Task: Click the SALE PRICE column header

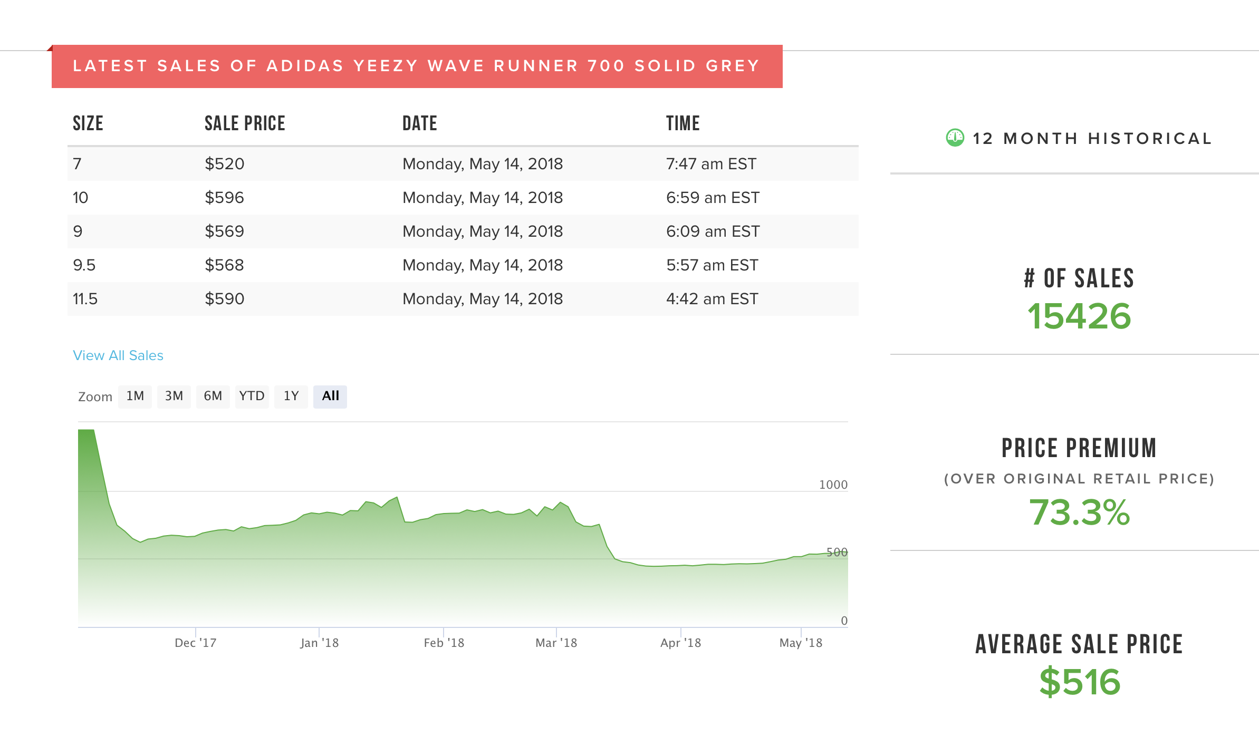Action: (245, 123)
